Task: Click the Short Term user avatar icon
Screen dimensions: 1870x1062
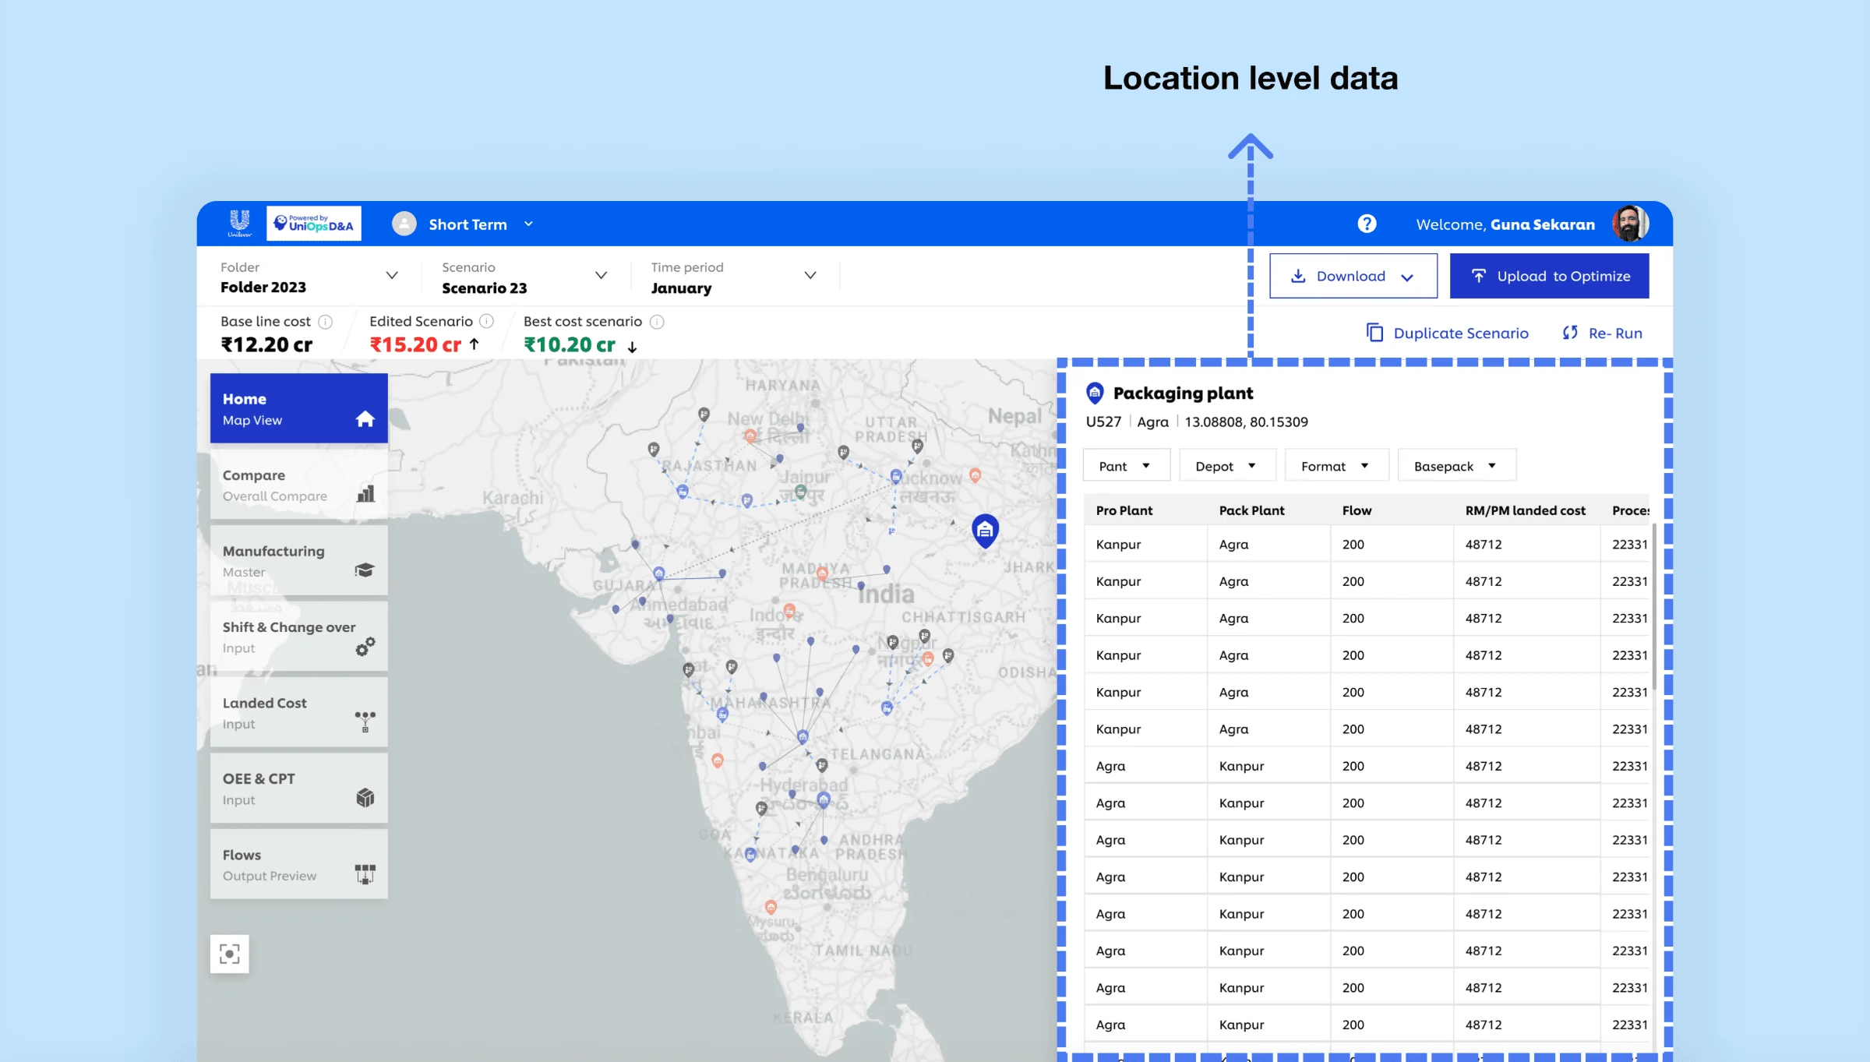Action: point(404,224)
